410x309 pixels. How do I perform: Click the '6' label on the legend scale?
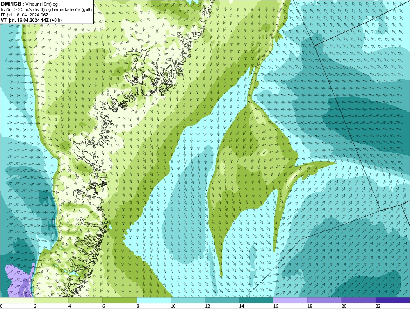pyautogui.click(x=104, y=307)
